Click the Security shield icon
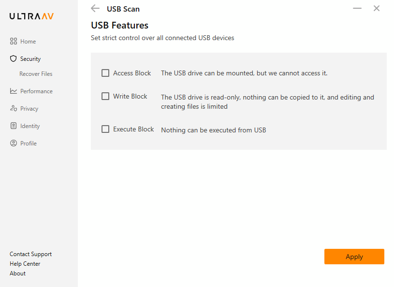This screenshot has height=287, width=394. point(14,58)
